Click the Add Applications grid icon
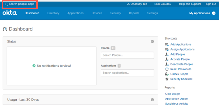 point(167,44)
